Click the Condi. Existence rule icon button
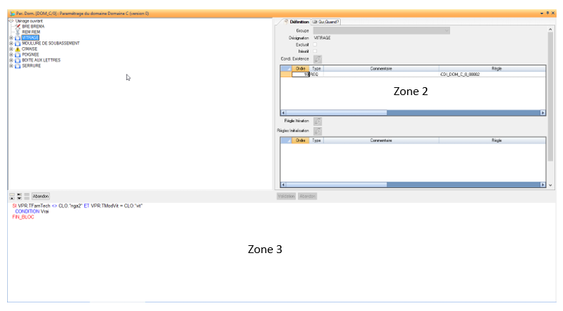This screenshot has height=311, width=563. [x=318, y=58]
